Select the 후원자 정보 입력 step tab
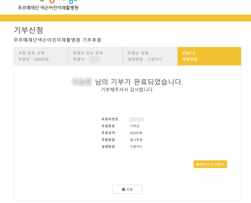Image resolution: width=251 pixels, height=203 pixels. [x=95, y=56]
